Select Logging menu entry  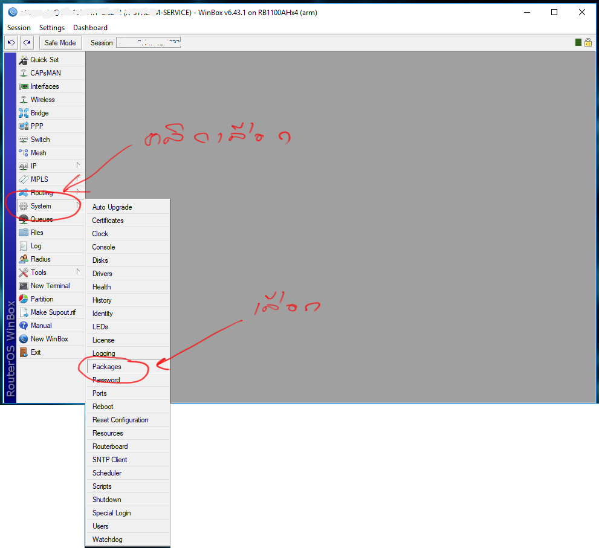(128, 353)
